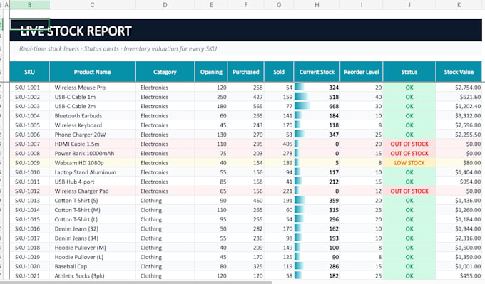Click sold value 405
485x284 pixels.
(x=279, y=144)
